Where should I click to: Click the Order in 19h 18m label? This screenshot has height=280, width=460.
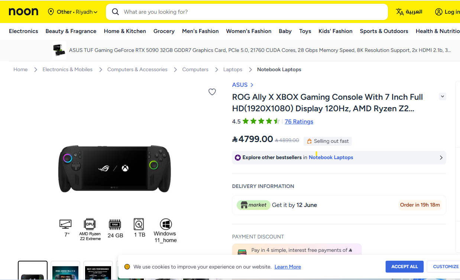(x=420, y=205)
